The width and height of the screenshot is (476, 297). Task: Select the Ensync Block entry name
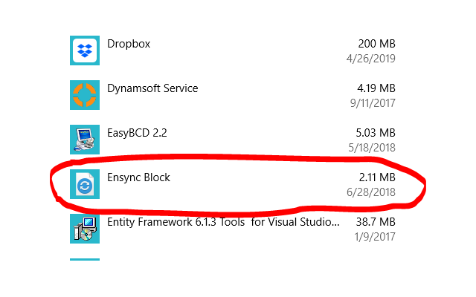tap(138, 177)
